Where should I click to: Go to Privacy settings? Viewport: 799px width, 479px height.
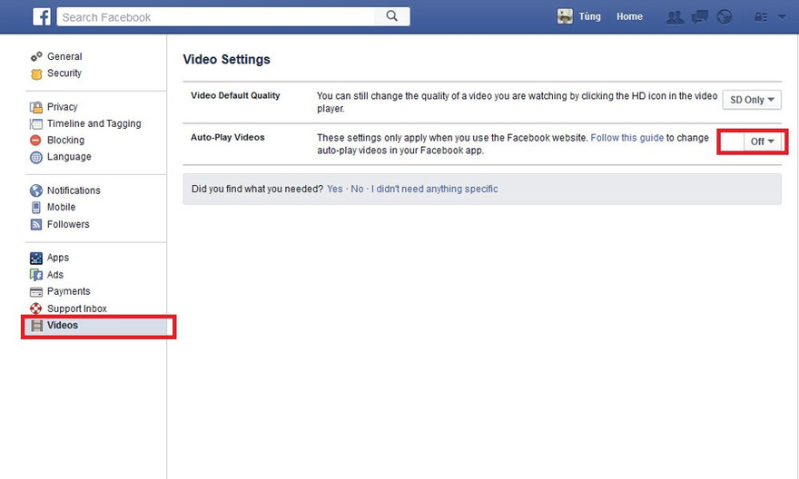point(62,107)
